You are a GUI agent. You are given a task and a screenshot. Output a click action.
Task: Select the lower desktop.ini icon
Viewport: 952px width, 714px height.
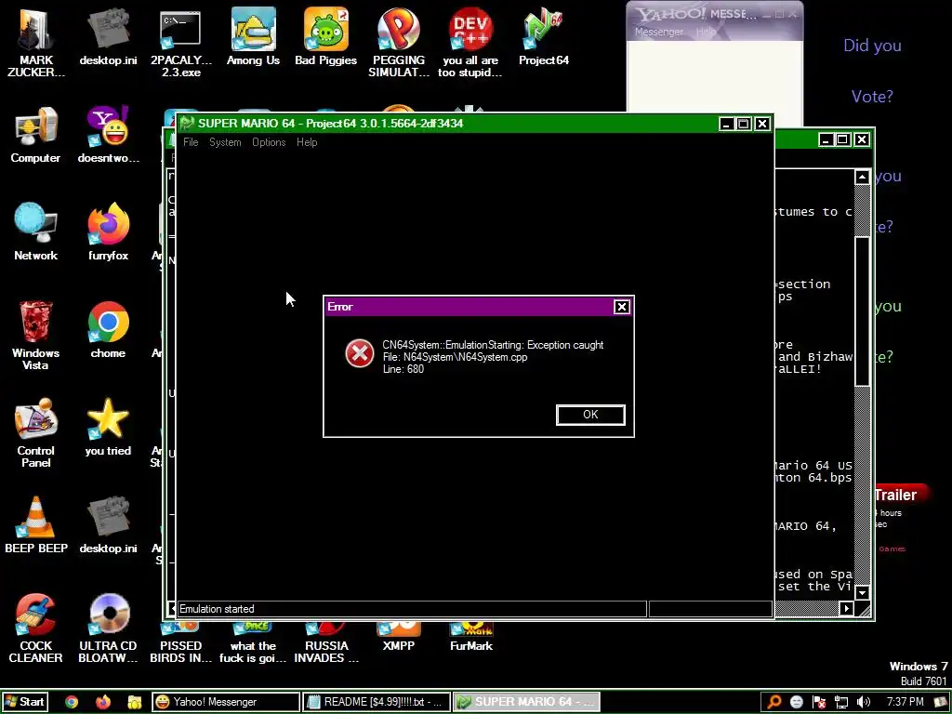pyautogui.click(x=108, y=525)
